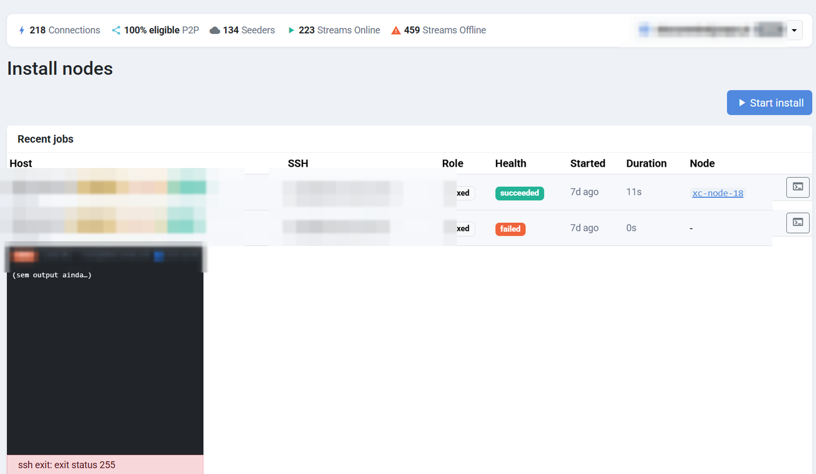Click the Recent jobs heading
816x474 pixels.
(45, 139)
